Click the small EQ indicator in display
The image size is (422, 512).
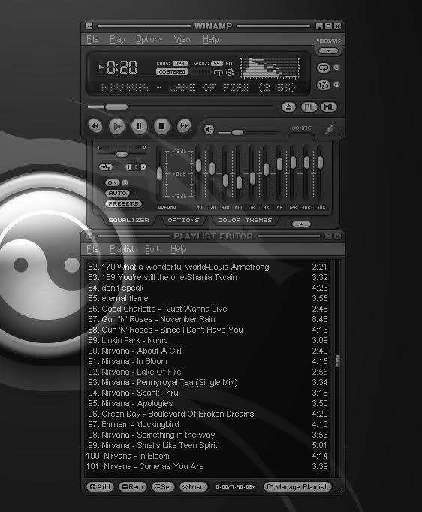pyautogui.click(x=229, y=63)
